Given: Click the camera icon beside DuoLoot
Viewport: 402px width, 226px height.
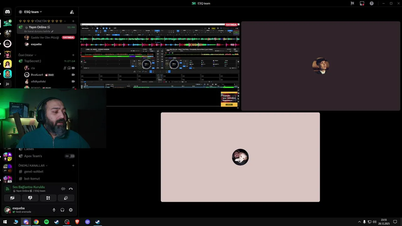Looking at the screenshot, I should click(73, 75).
